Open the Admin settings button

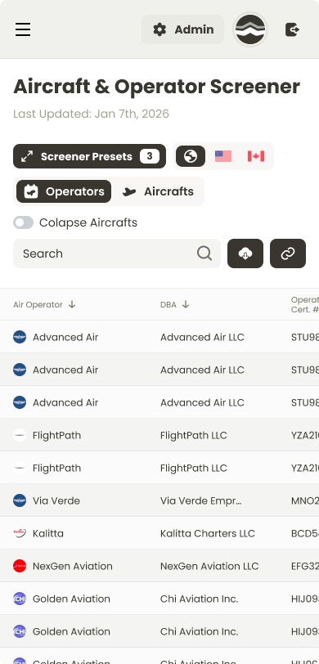click(x=182, y=29)
